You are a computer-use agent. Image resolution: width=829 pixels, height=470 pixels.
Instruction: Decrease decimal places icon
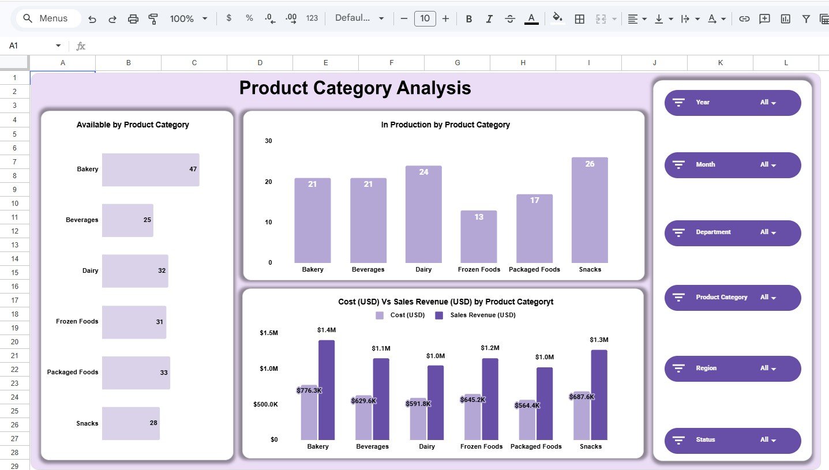coord(271,18)
